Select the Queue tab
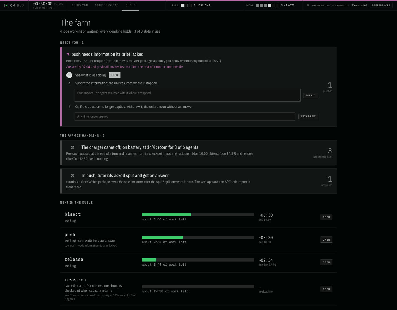The width and height of the screenshot is (397, 310). 130,5
